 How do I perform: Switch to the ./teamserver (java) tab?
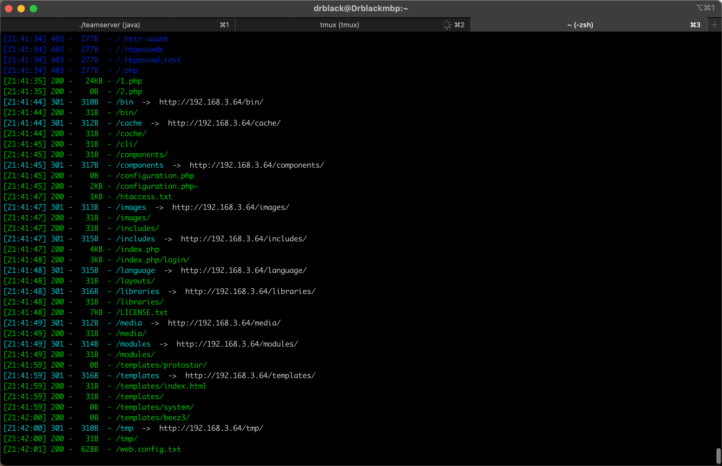(118, 25)
